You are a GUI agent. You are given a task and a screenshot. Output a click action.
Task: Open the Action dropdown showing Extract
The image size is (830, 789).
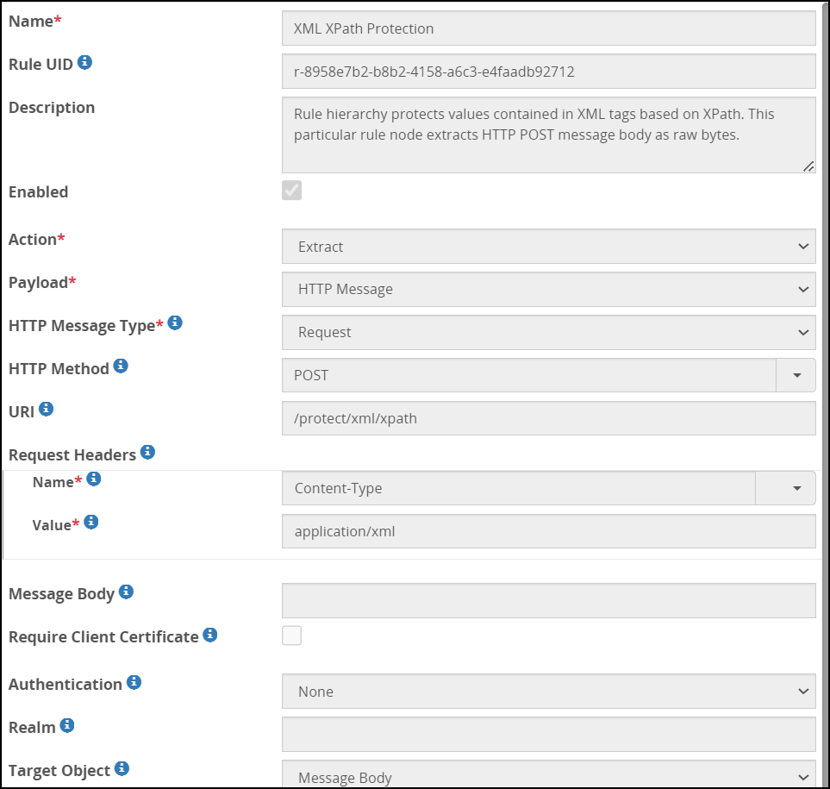tap(548, 247)
